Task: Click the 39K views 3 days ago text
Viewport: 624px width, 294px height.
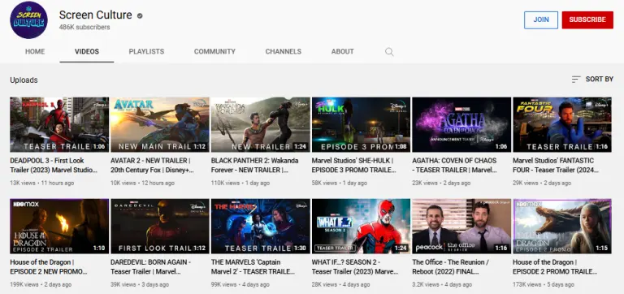Action: (x=140, y=284)
